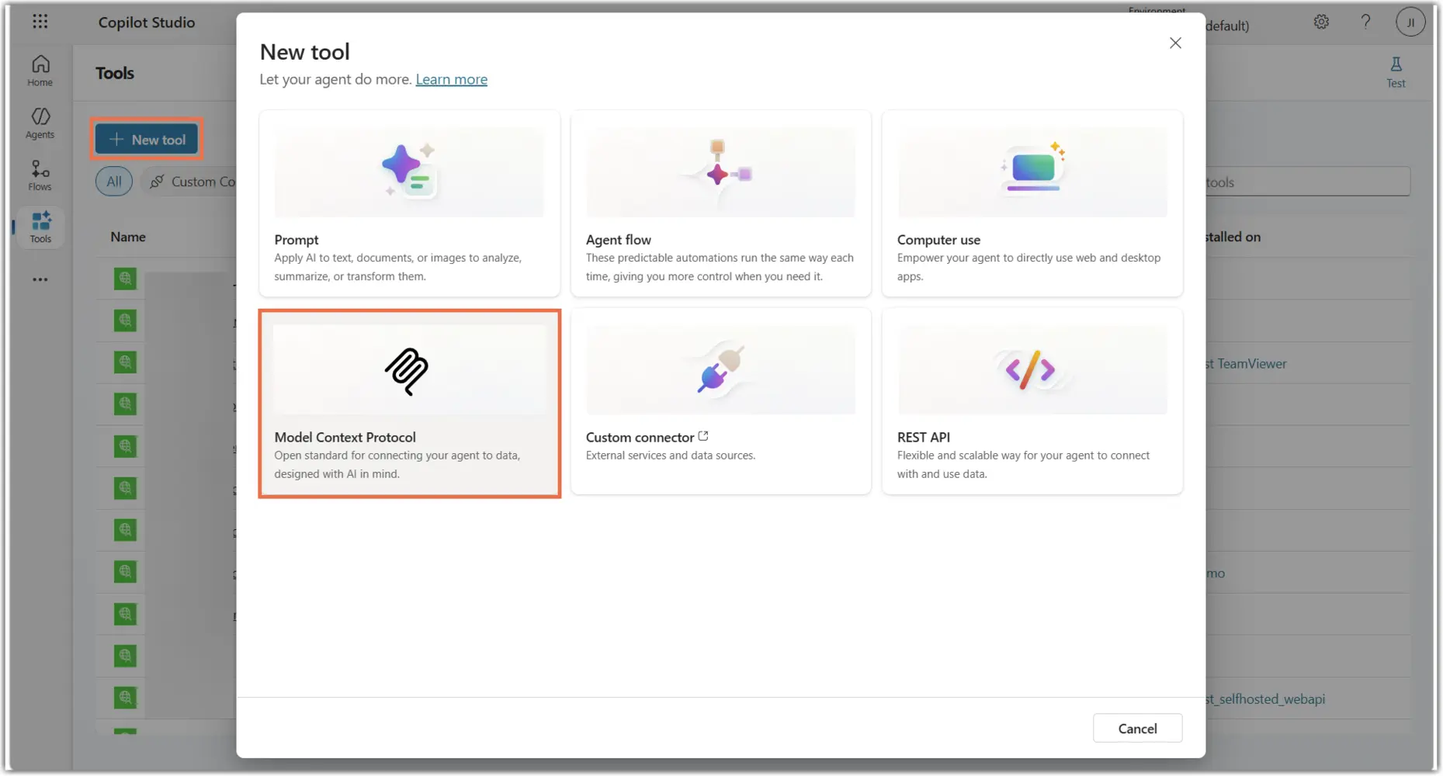
Task: Click the REST API description text
Action: click(x=1023, y=464)
